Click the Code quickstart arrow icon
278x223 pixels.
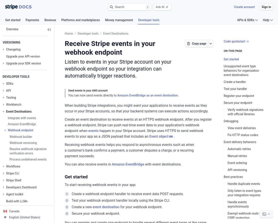point(248,42)
